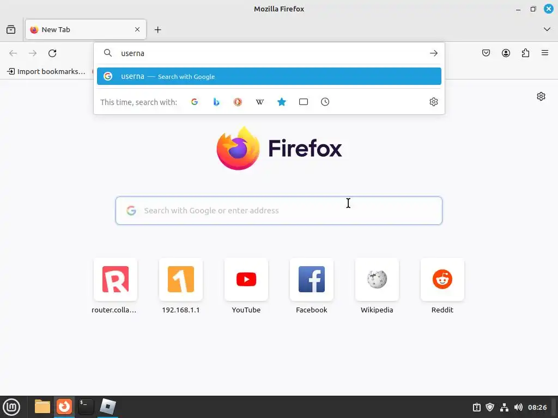Open the Linux Mint start menu

coord(11,407)
